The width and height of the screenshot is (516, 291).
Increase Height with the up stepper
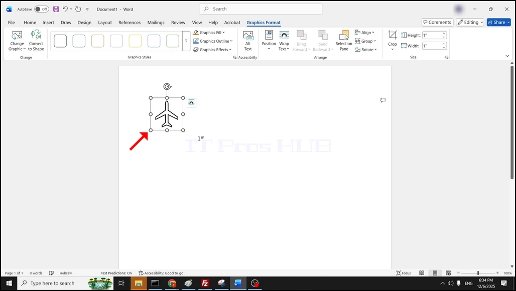444,33
